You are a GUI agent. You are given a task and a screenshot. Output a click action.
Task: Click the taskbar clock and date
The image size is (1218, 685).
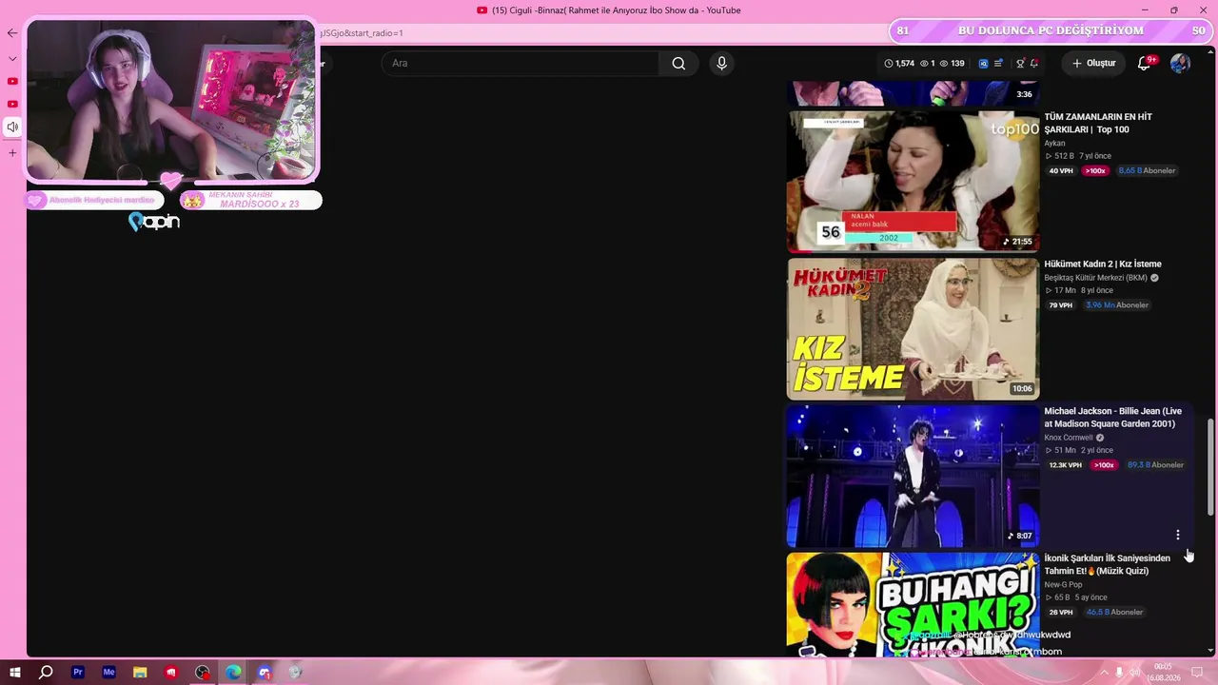1163,673
